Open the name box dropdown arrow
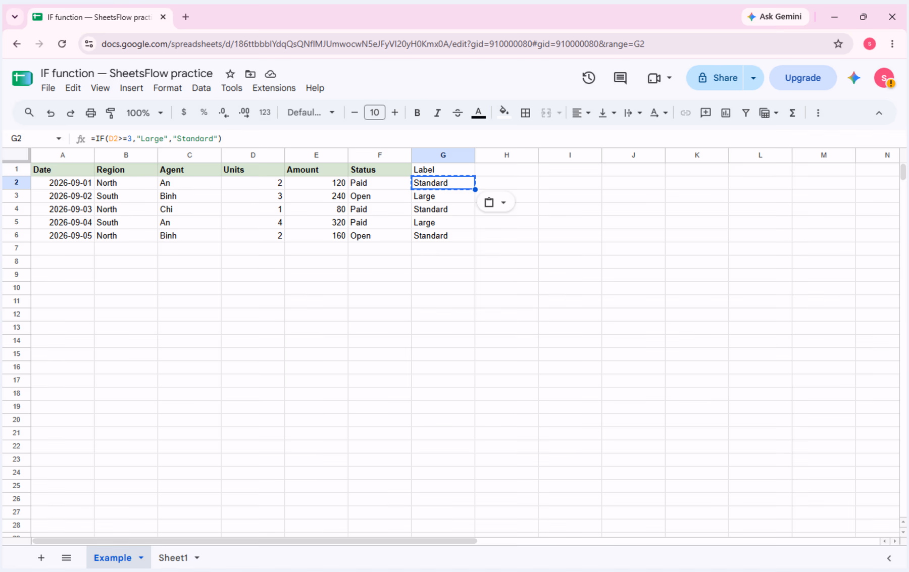 (x=59, y=138)
